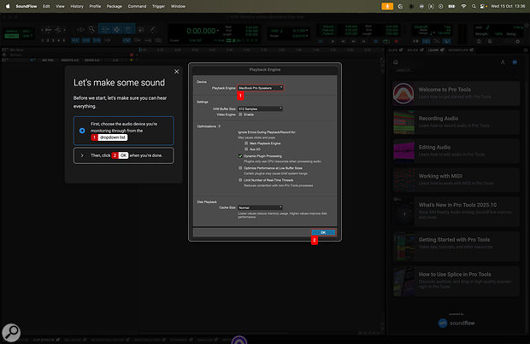Viewport: 530px width, 344px height.
Task: Click the soundflow logo at panel bottom
Action: pyautogui.click(x=456, y=323)
